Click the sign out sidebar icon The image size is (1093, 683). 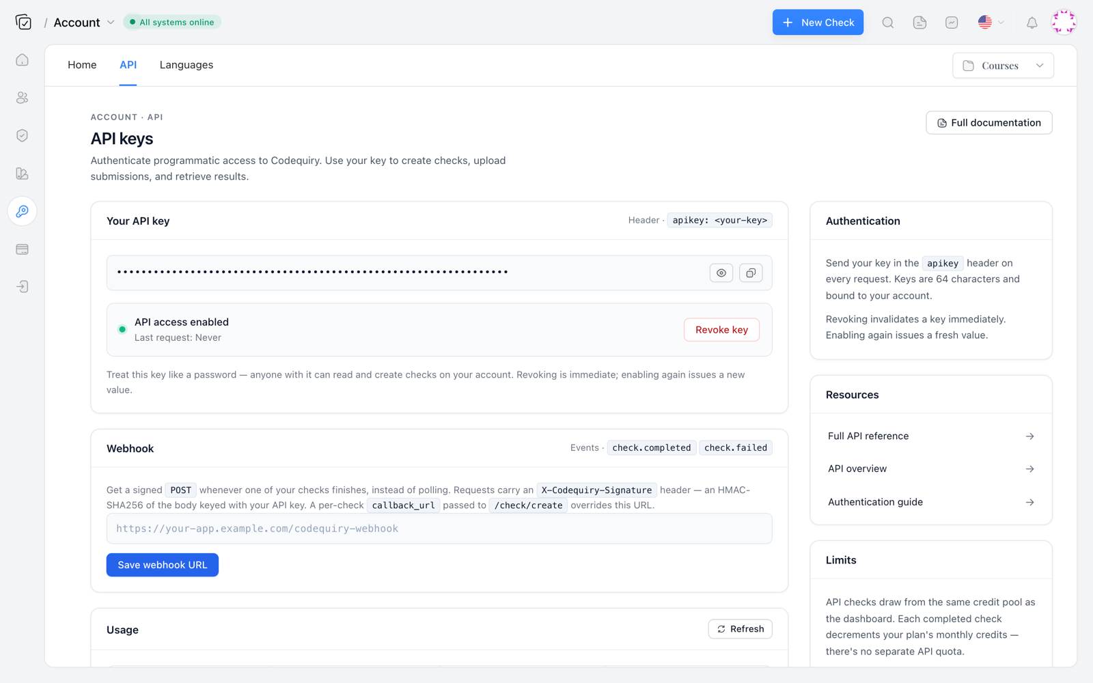(23, 287)
